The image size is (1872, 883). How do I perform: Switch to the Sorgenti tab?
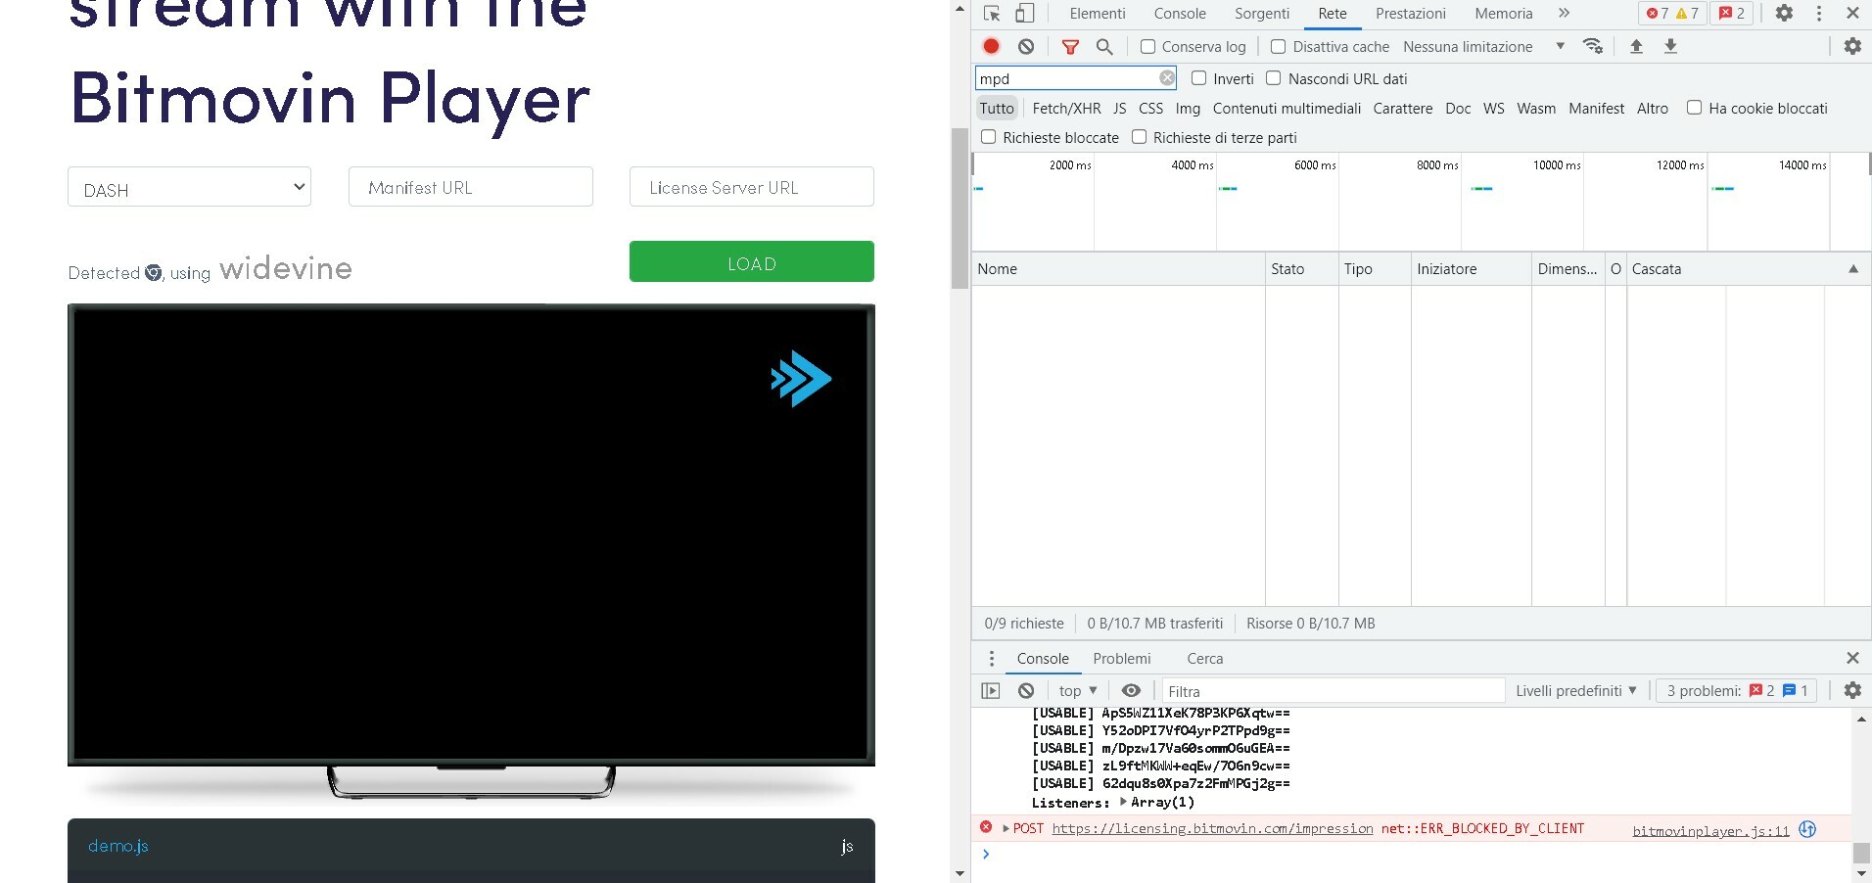coord(1262,14)
